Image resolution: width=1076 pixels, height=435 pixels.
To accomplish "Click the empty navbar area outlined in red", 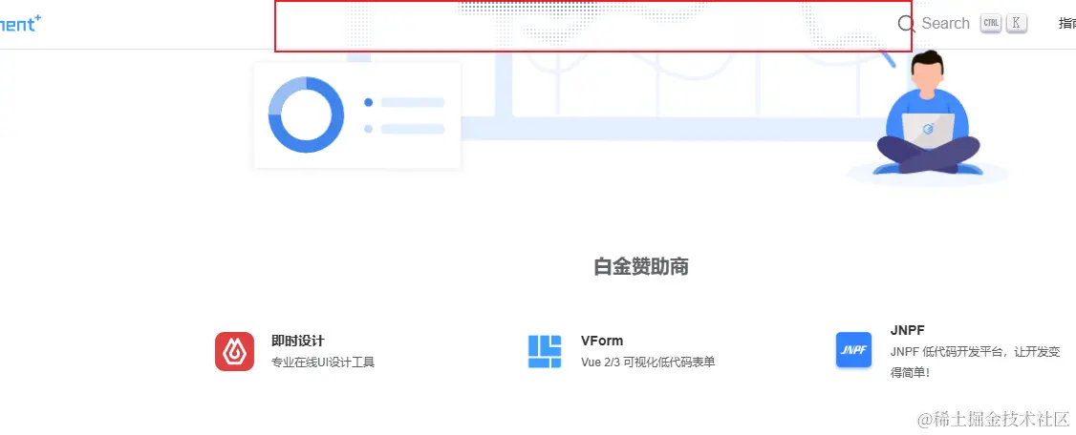I will click(592, 26).
